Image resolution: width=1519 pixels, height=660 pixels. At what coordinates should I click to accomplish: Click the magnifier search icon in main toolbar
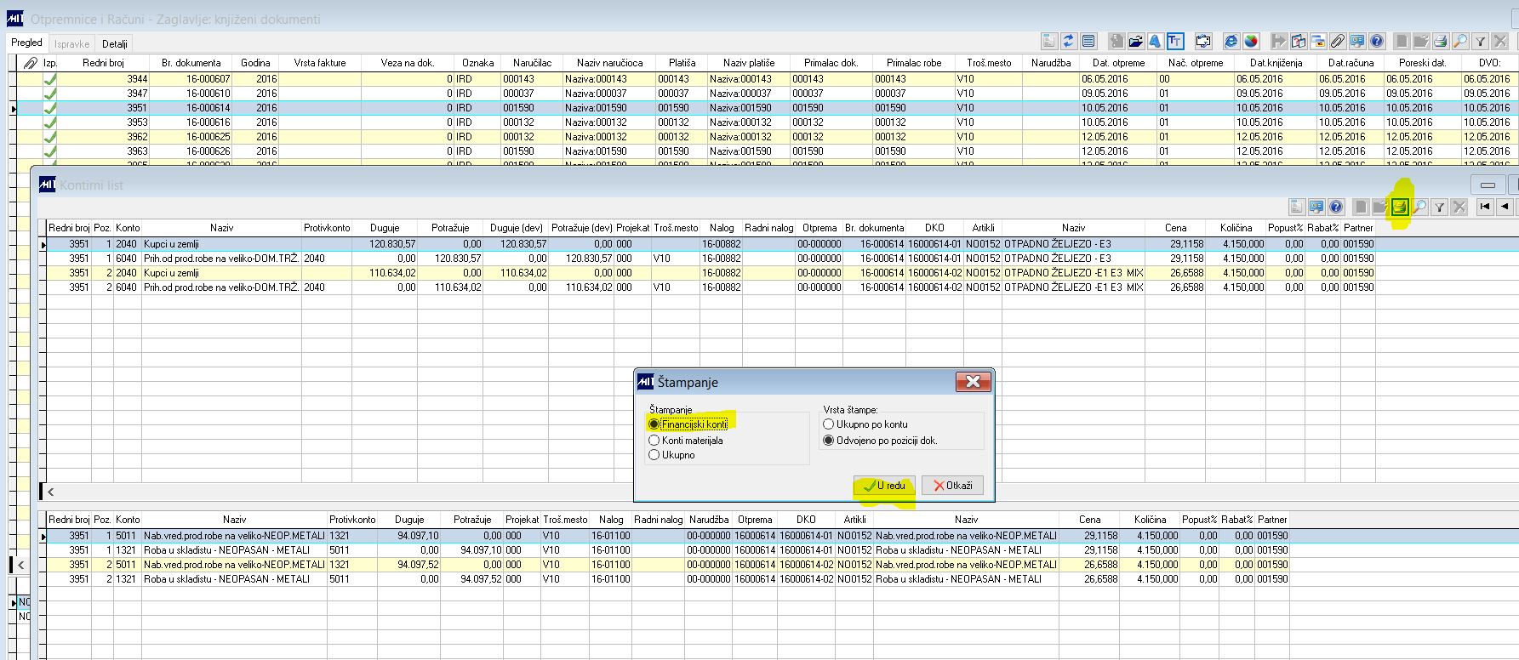(x=1460, y=41)
